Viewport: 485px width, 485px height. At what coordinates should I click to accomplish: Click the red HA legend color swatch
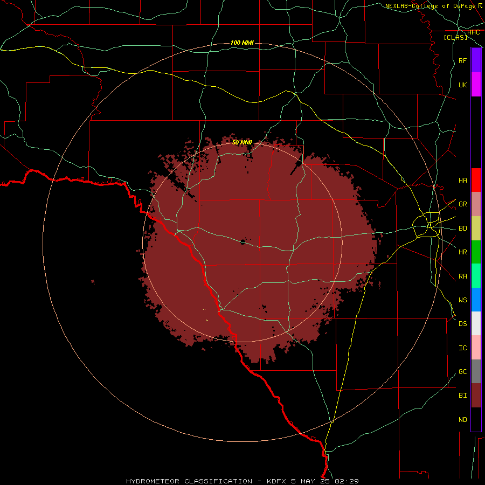pyautogui.click(x=476, y=180)
